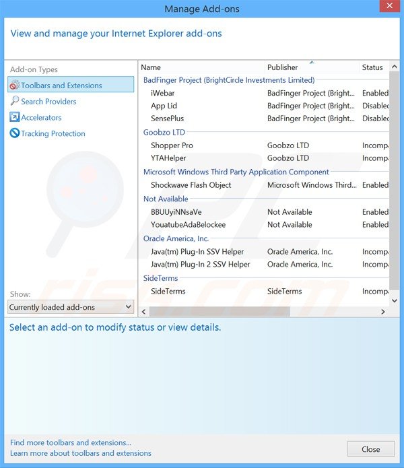Select the YTAHelper add-on row
This screenshot has height=468, width=404.
(x=264, y=158)
